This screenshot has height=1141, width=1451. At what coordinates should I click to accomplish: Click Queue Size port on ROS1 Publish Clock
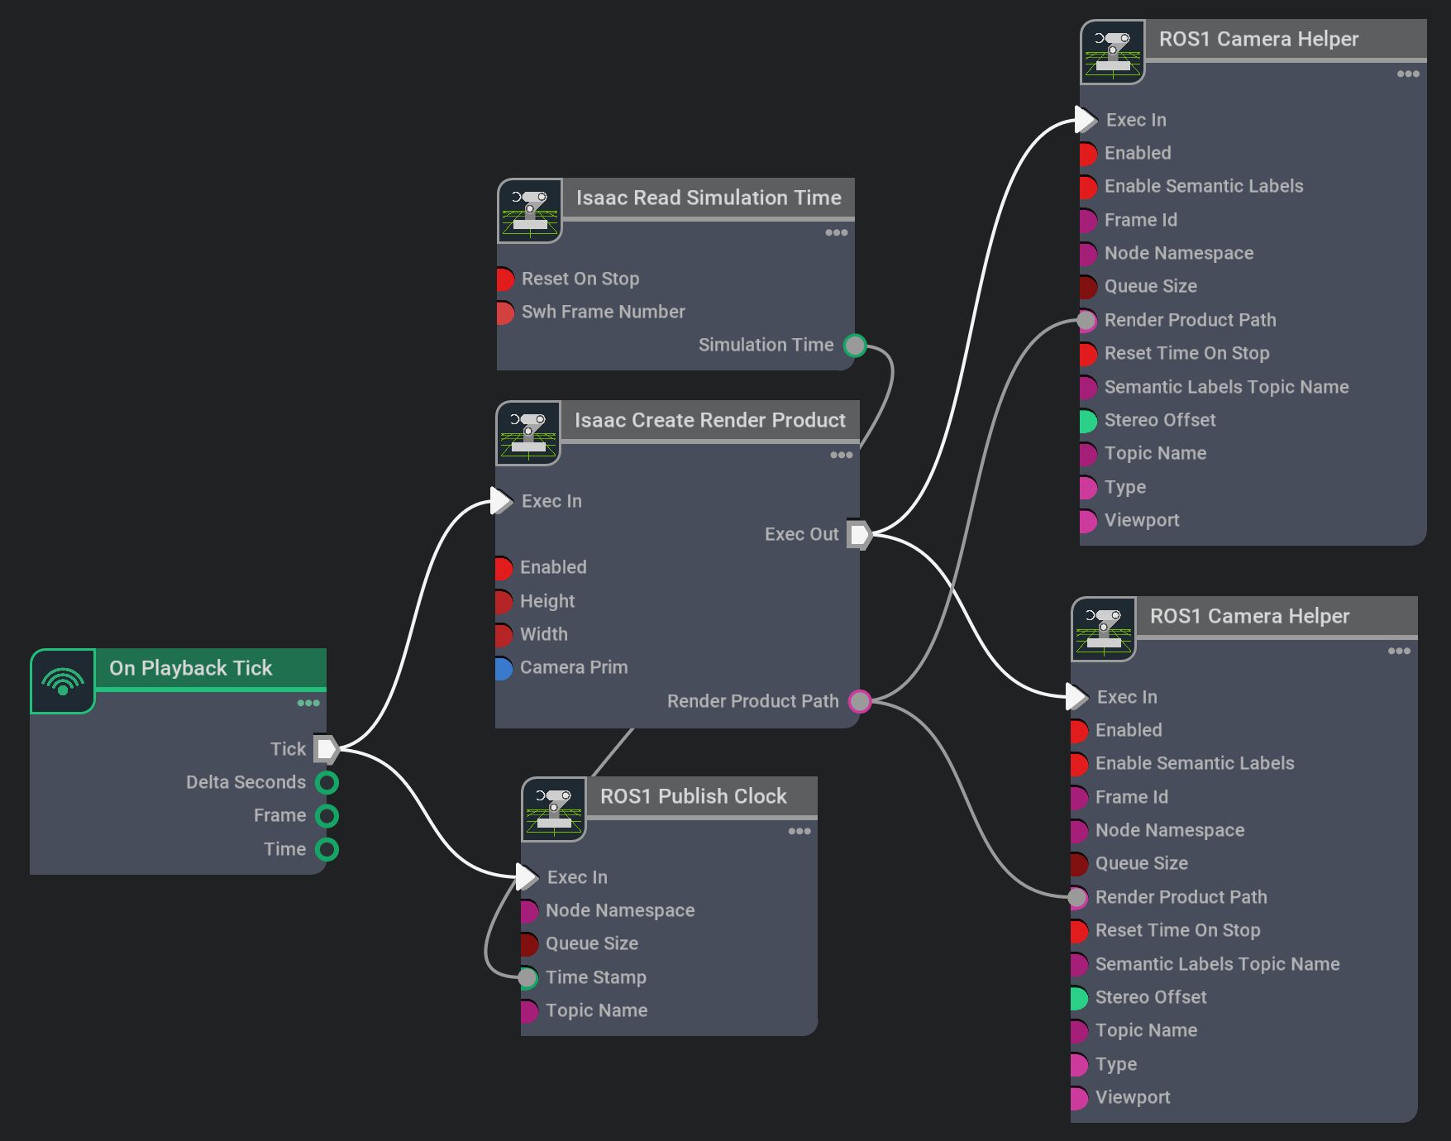click(530, 944)
